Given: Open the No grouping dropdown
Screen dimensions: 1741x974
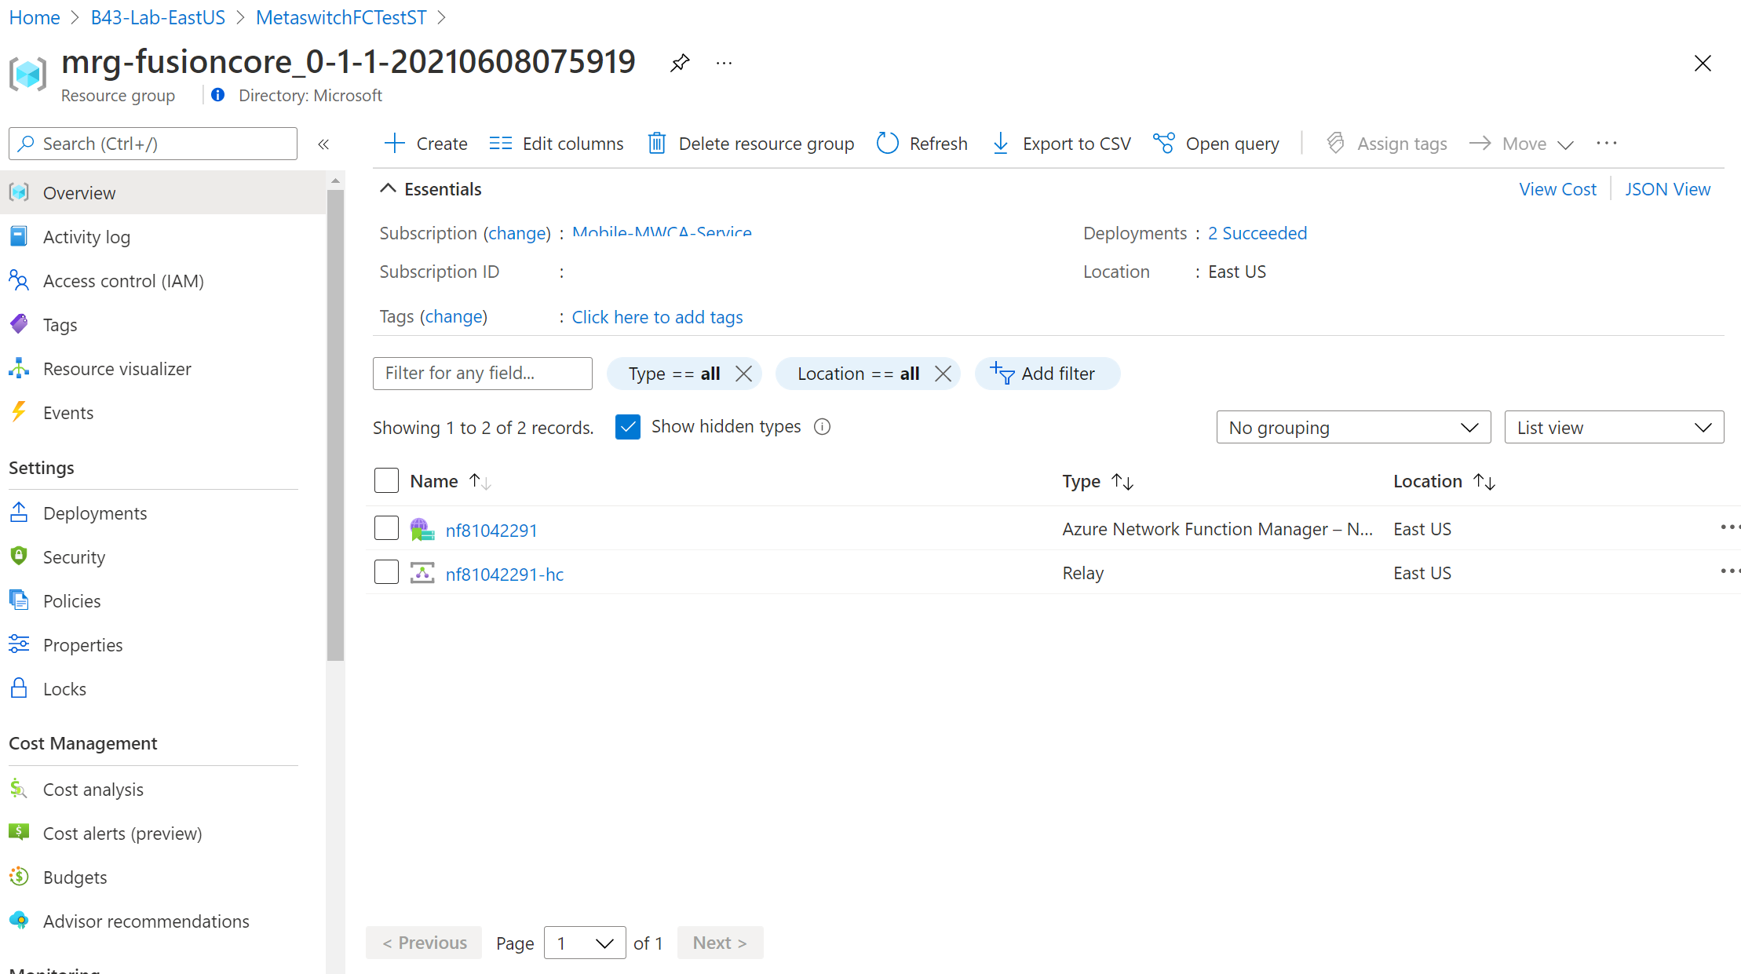Looking at the screenshot, I should pos(1353,428).
